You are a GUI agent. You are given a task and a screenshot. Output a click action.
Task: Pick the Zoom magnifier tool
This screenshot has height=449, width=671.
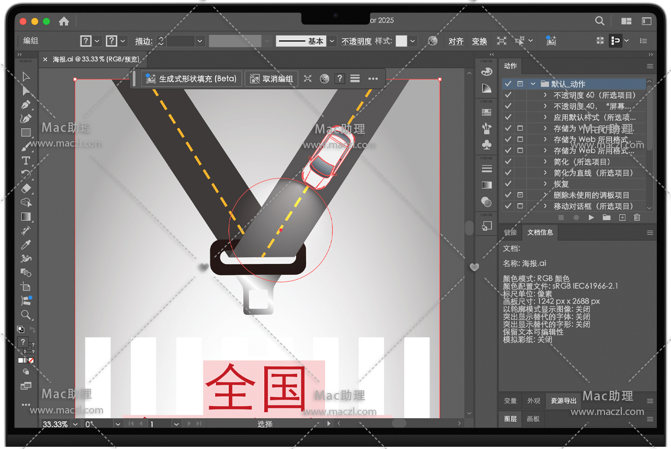click(x=26, y=315)
